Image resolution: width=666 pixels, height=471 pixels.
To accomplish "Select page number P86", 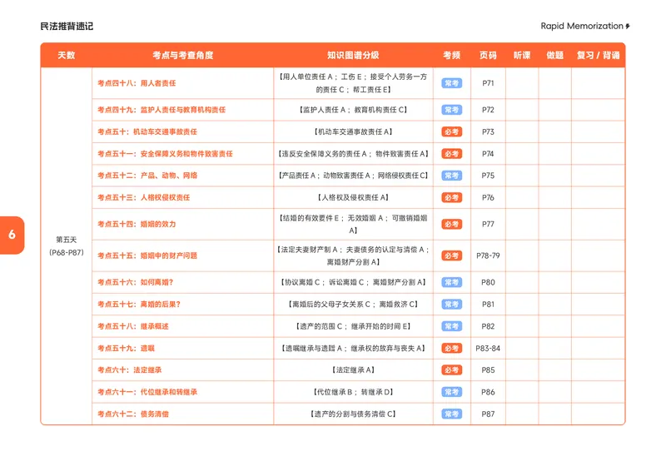I will (x=488, y=392).
